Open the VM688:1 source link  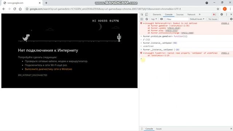[225, 23]
